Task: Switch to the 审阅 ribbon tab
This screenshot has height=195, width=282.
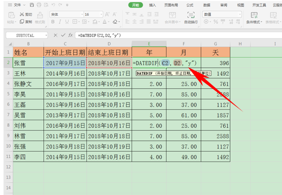Action: [224, 5]
